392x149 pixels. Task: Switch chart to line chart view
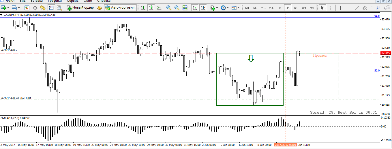tap(159, 8)
